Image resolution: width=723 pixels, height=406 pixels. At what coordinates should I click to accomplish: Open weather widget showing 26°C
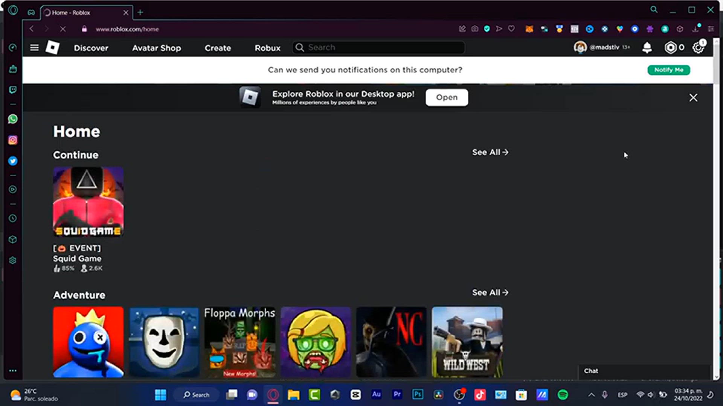coord(34,395)
